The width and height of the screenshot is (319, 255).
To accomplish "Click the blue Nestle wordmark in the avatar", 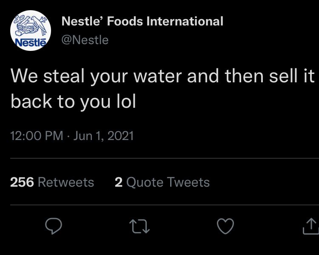I will [31, 42].
